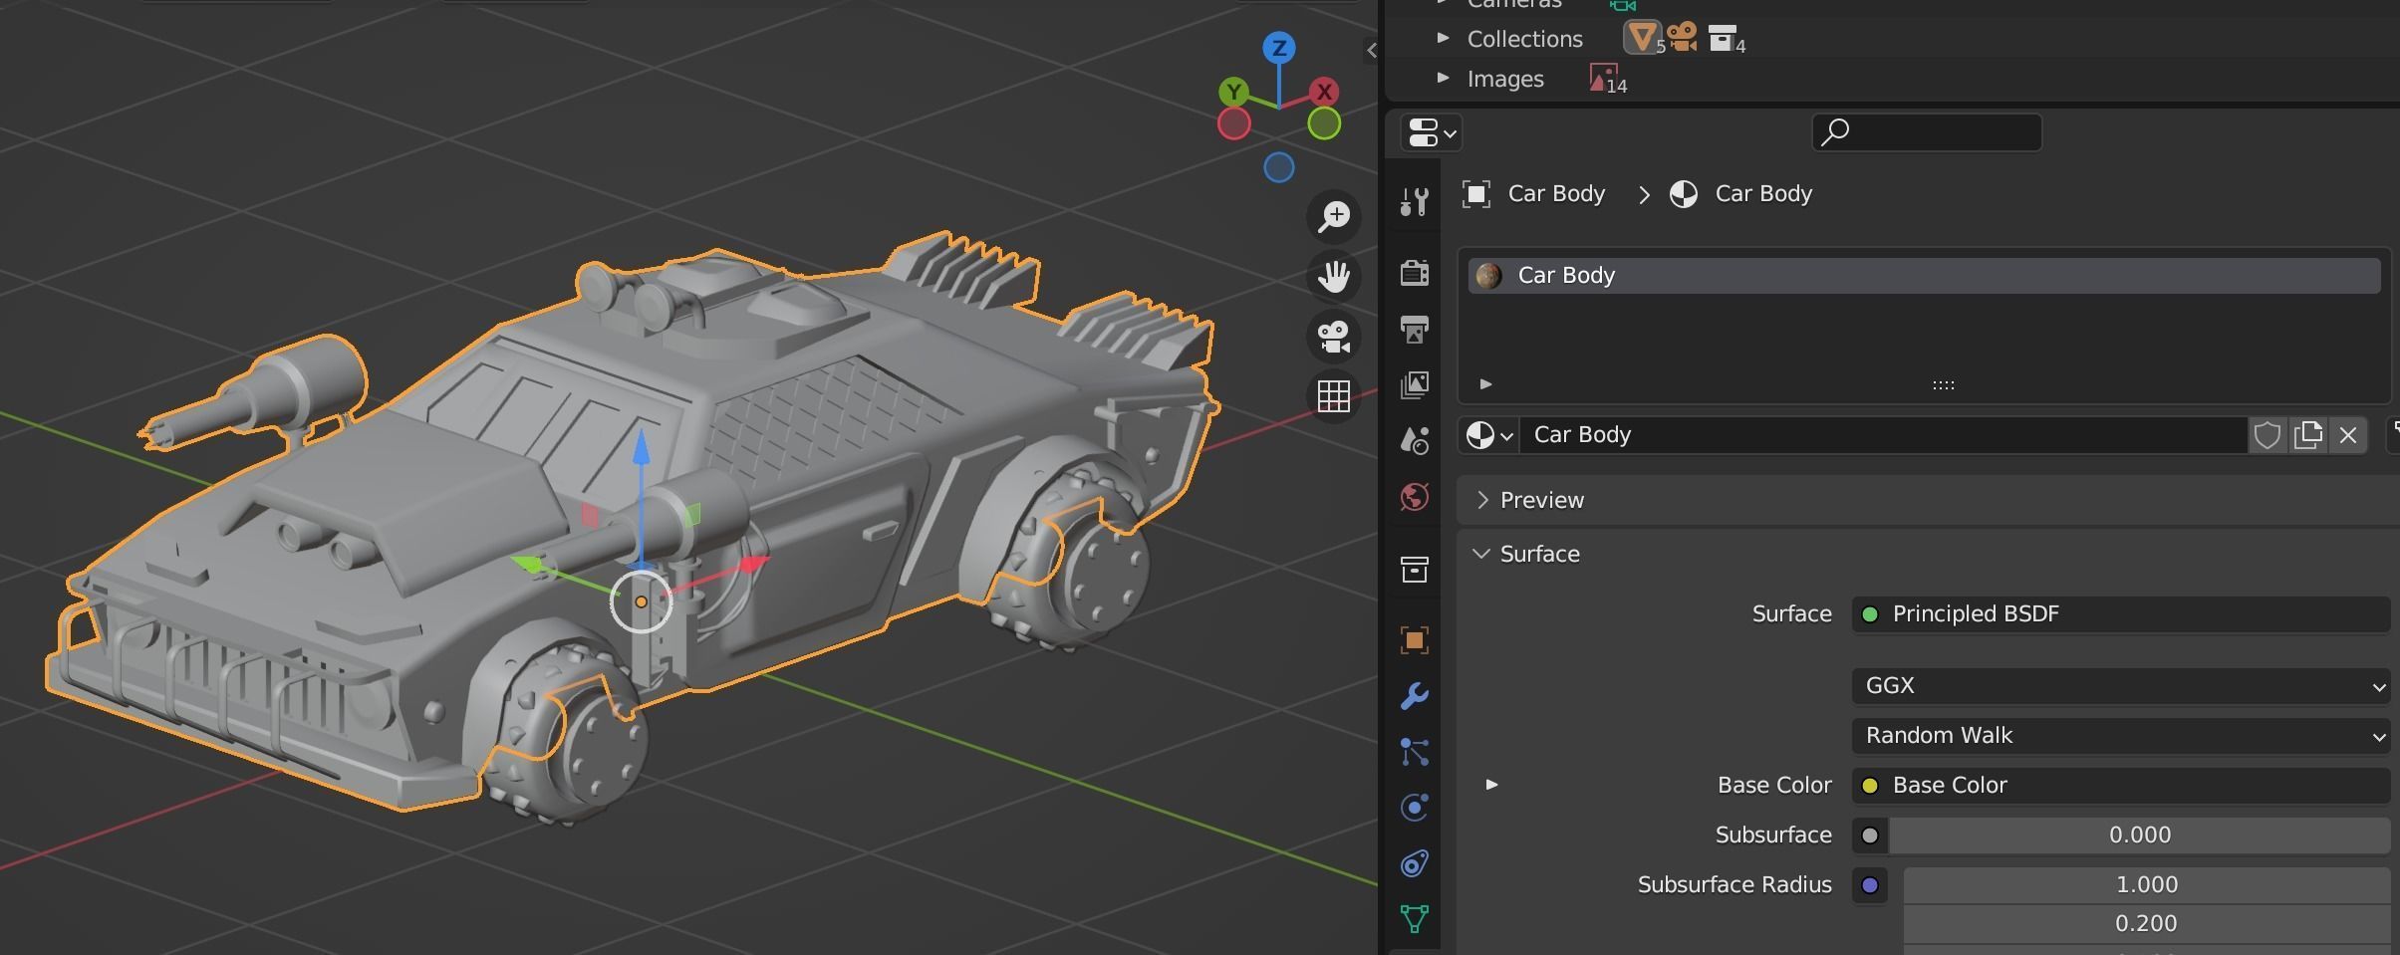This screenshot has width=2400, height=955.
Task: Open the Modifiers wrench tab
Action: pos(1414,695)
